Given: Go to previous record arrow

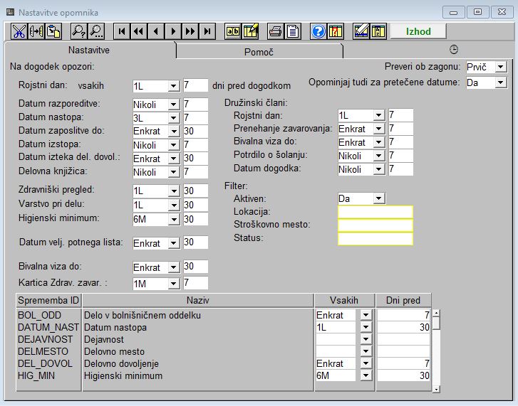Looking at the screenshot, I should [156, 31].
